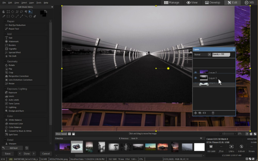Select the Line drawing tool
258x161 pixels.
(17, 16)
